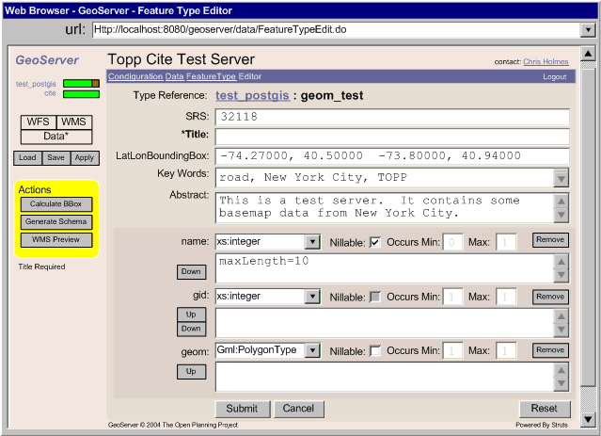Run Calculate BBox action
The image size is (601, 436).
[56, 204]
